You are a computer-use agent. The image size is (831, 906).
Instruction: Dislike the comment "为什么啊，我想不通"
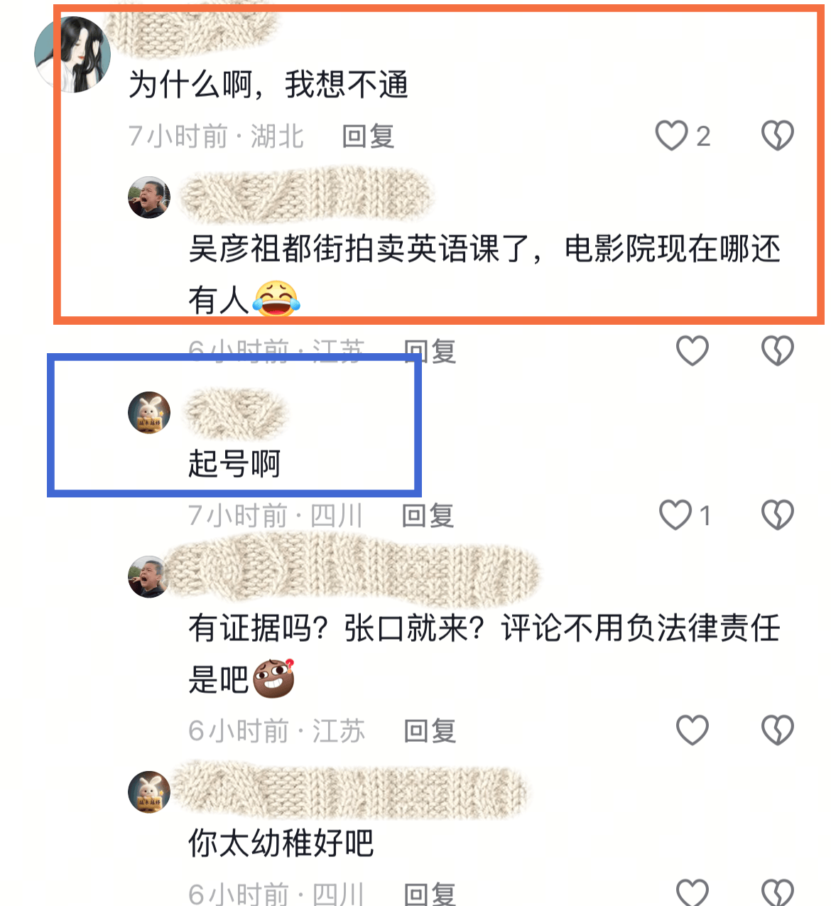point(777,135)
